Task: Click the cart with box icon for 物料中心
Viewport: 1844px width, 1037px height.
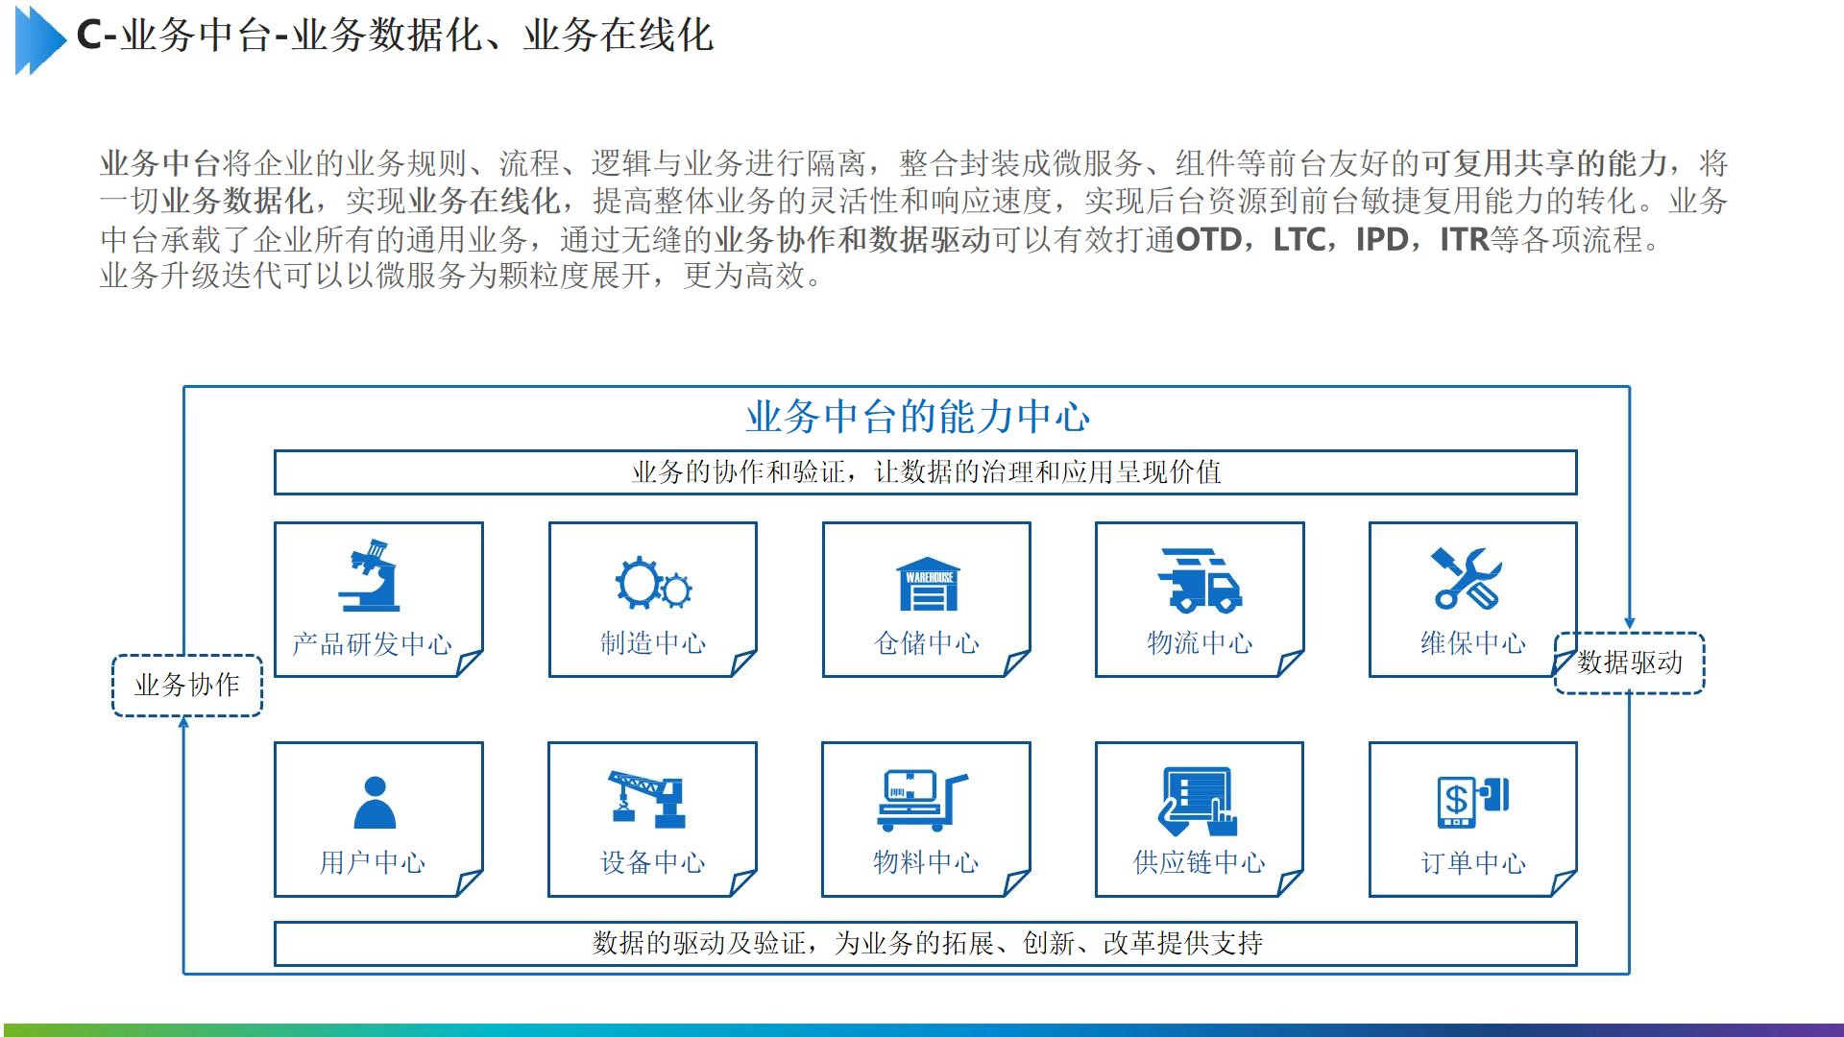Action: 923,800
